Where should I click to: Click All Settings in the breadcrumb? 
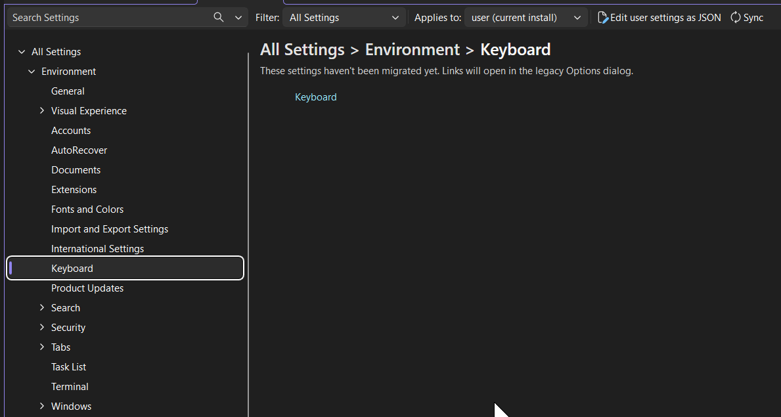[x=302, y=50]
